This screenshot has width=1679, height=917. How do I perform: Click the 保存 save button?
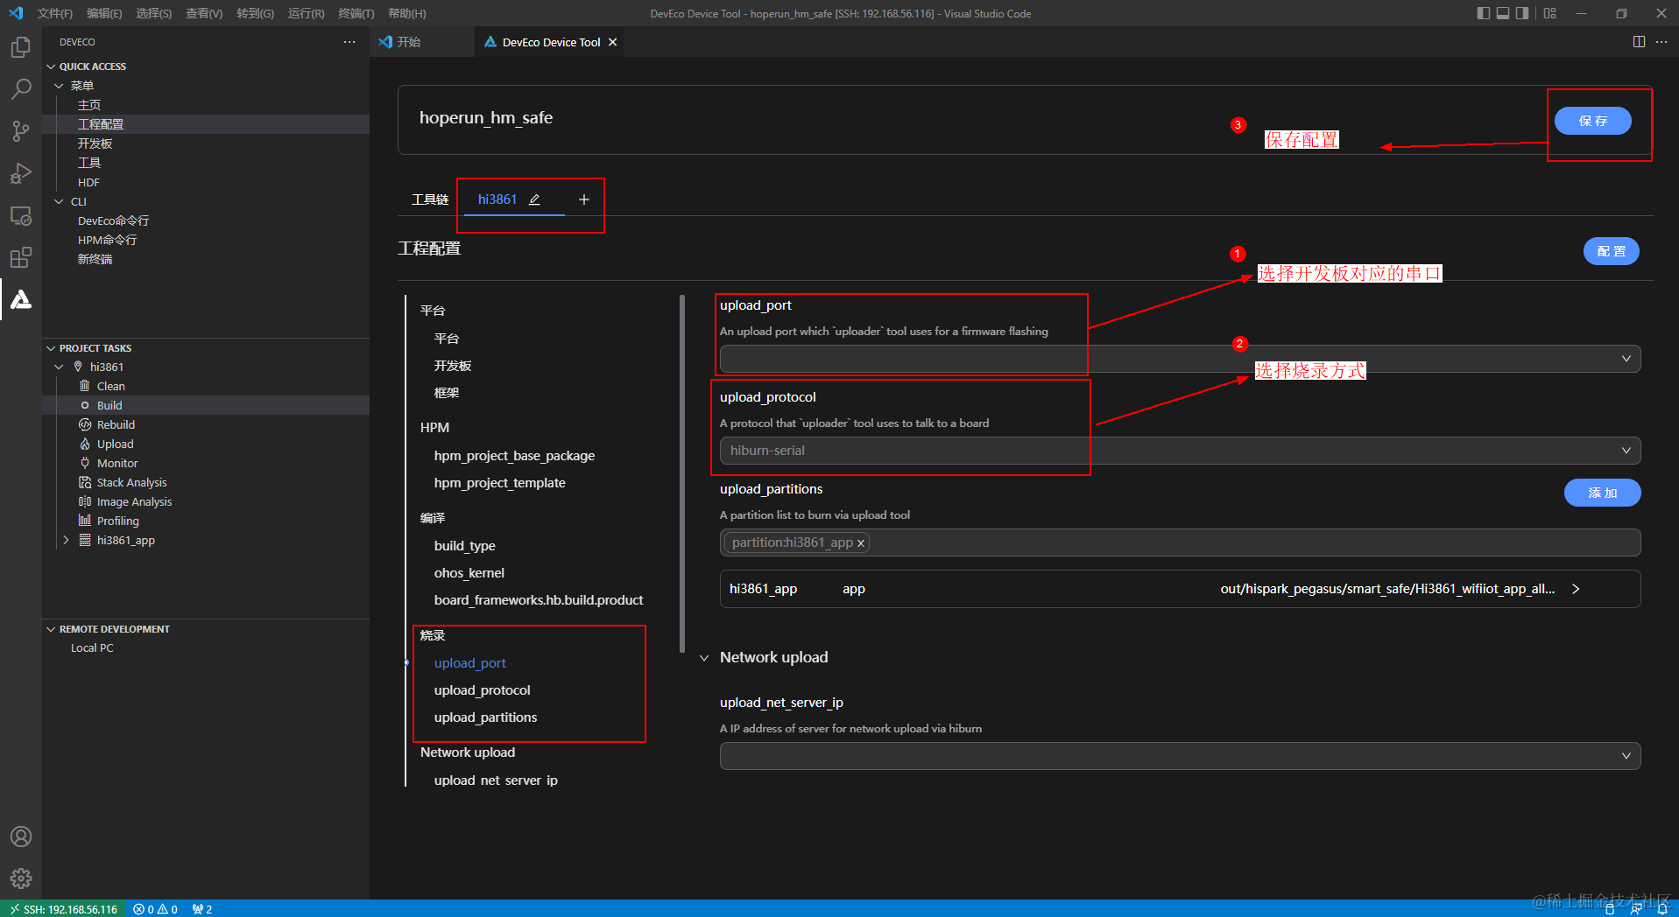1592,121
